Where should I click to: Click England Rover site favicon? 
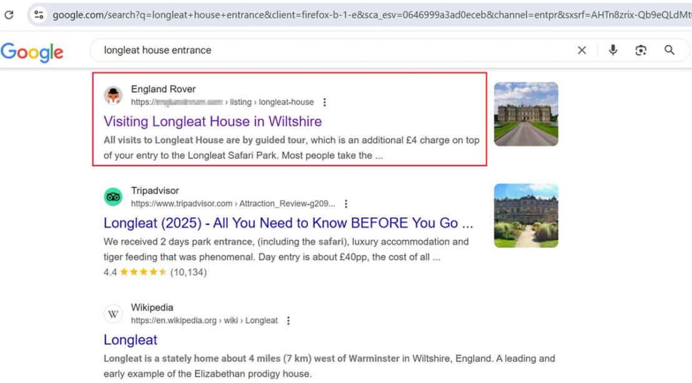[x=114, y=95]
